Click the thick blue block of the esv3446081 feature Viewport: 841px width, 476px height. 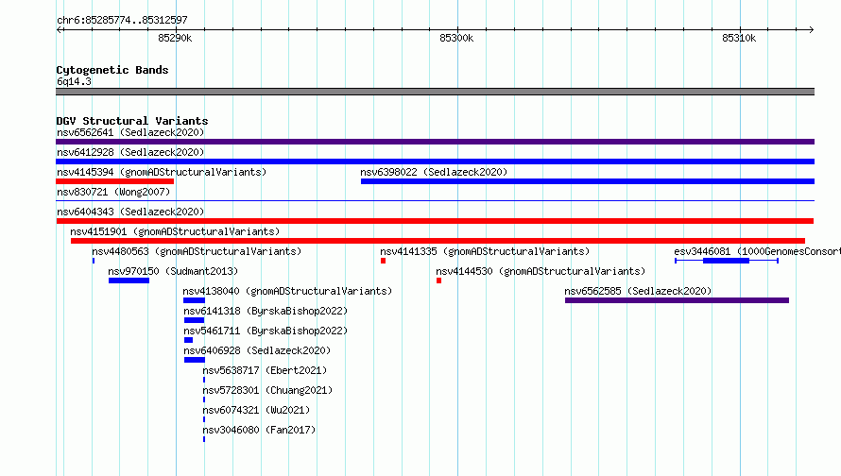[x=727, y=261]
